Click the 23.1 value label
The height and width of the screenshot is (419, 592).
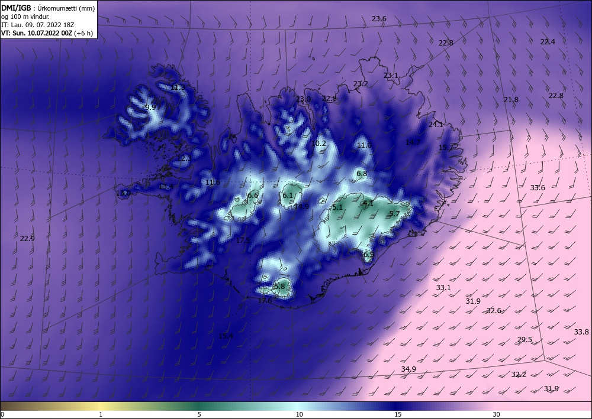click(391, 76)
